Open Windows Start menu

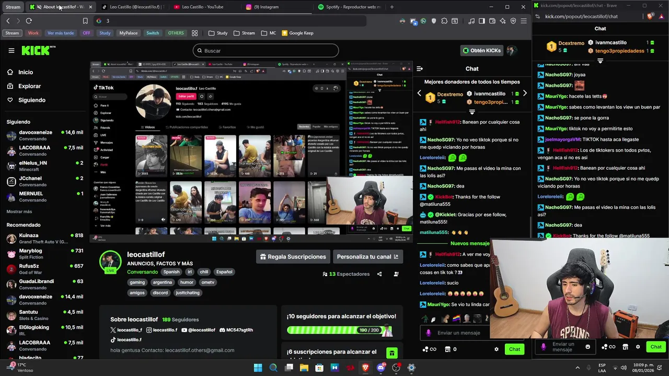(258, 368)
